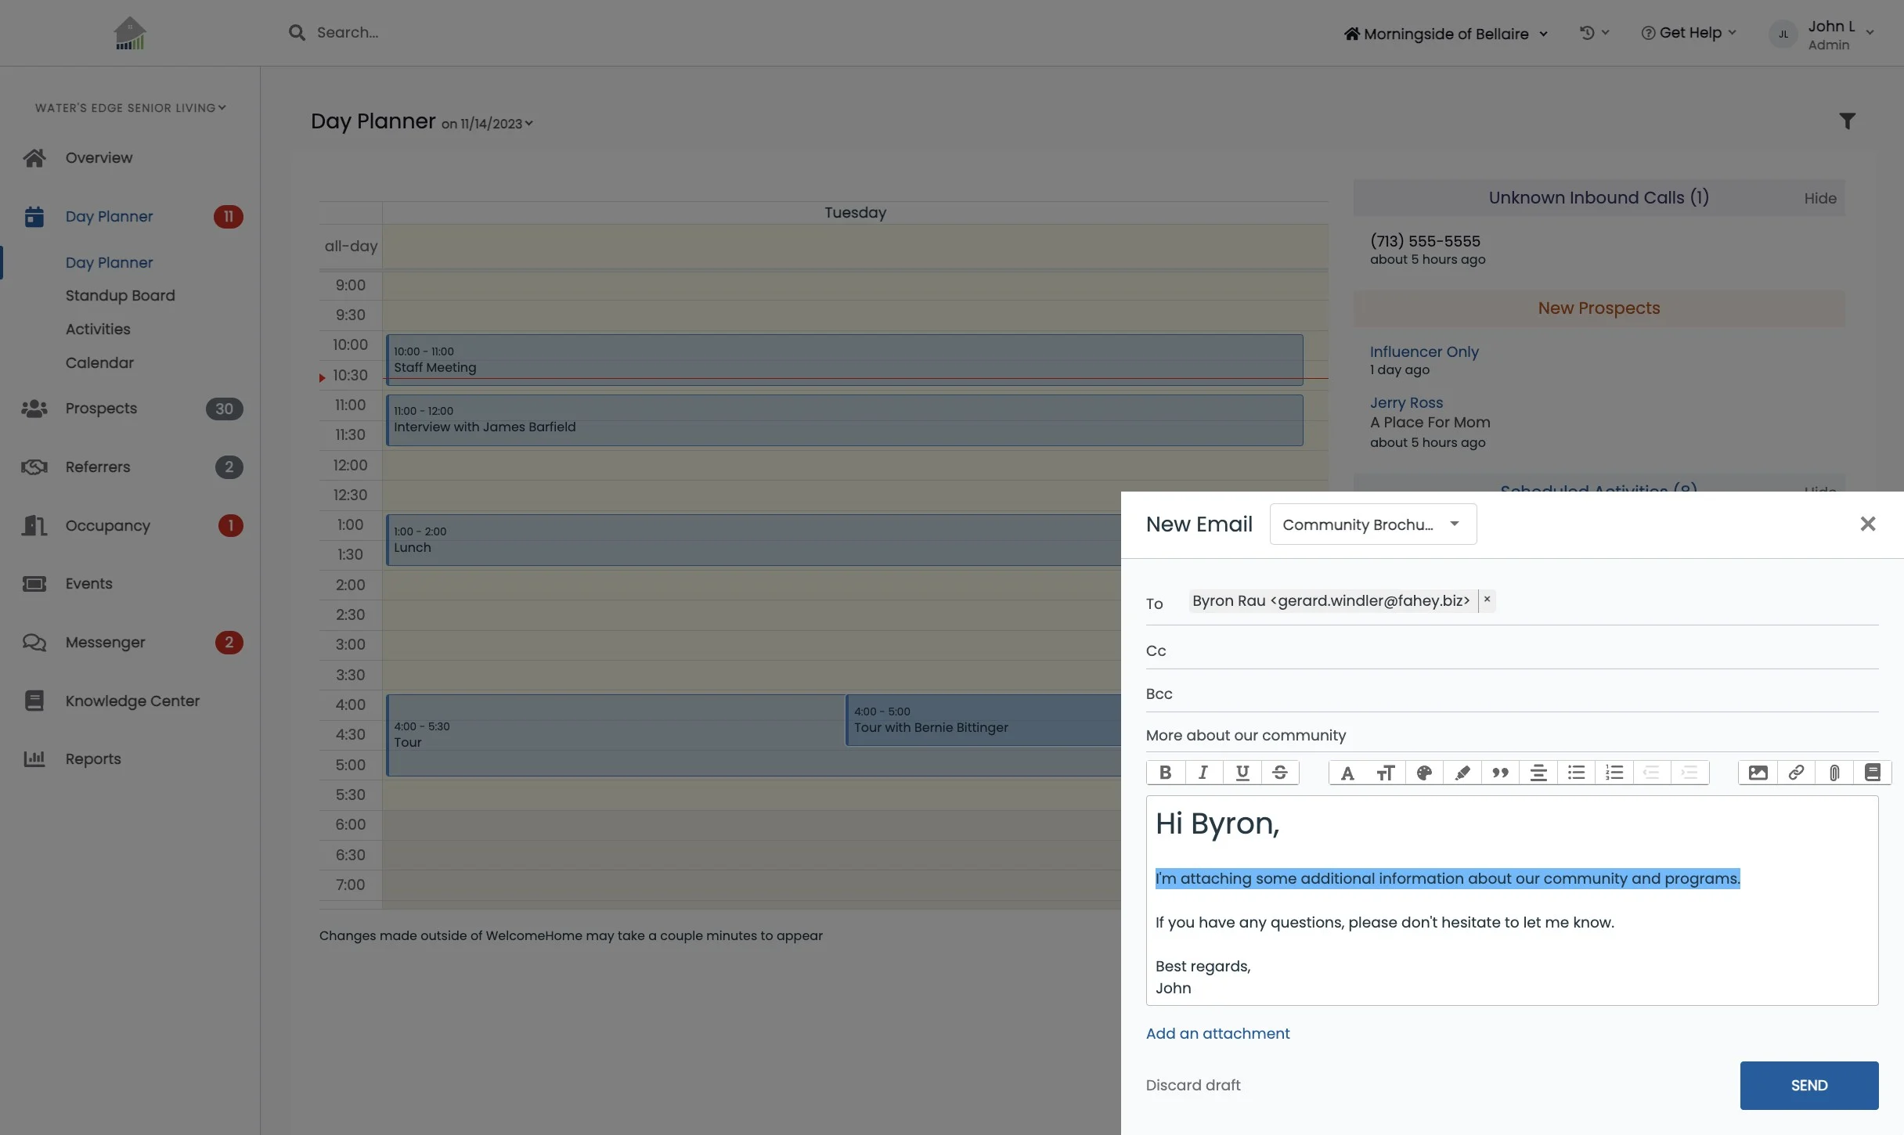Image resolution: width=1904 pixels, height=1135 pixels.
Task: Insert a numbered list
Action: click(1614, 773)
